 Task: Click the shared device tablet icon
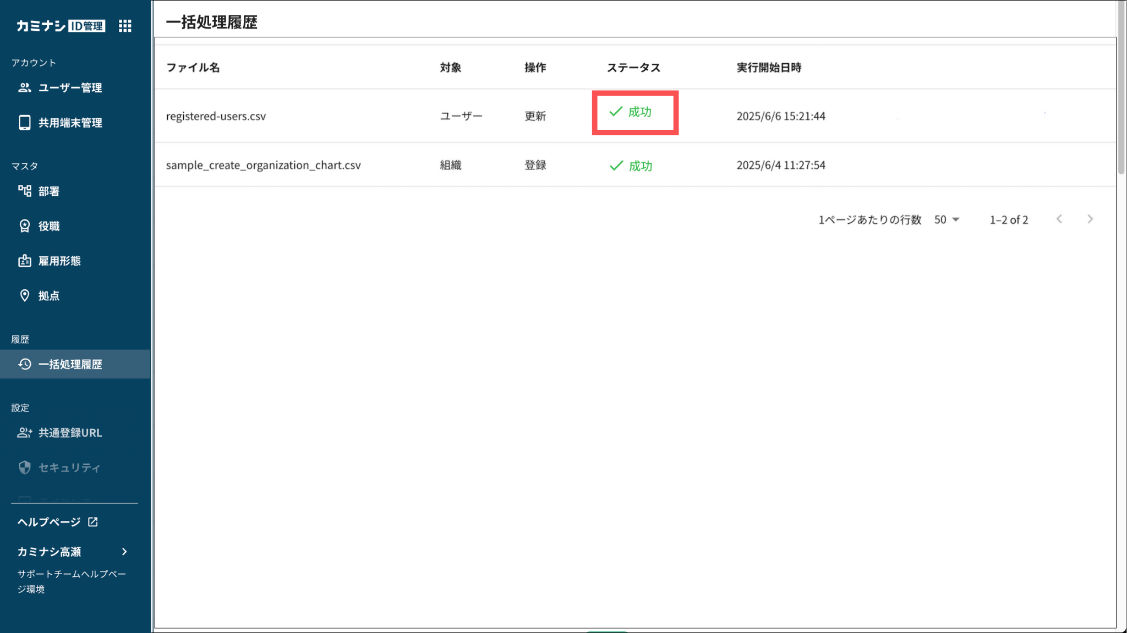point(24,123)
